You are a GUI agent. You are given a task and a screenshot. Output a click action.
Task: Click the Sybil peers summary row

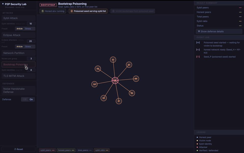click(219, 8)
